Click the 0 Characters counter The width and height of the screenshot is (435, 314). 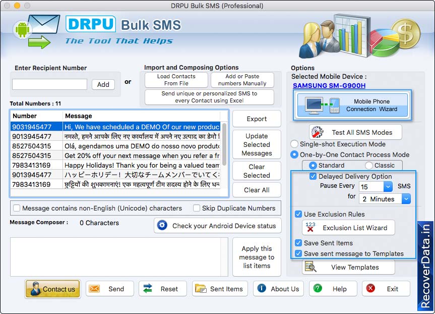99,223
